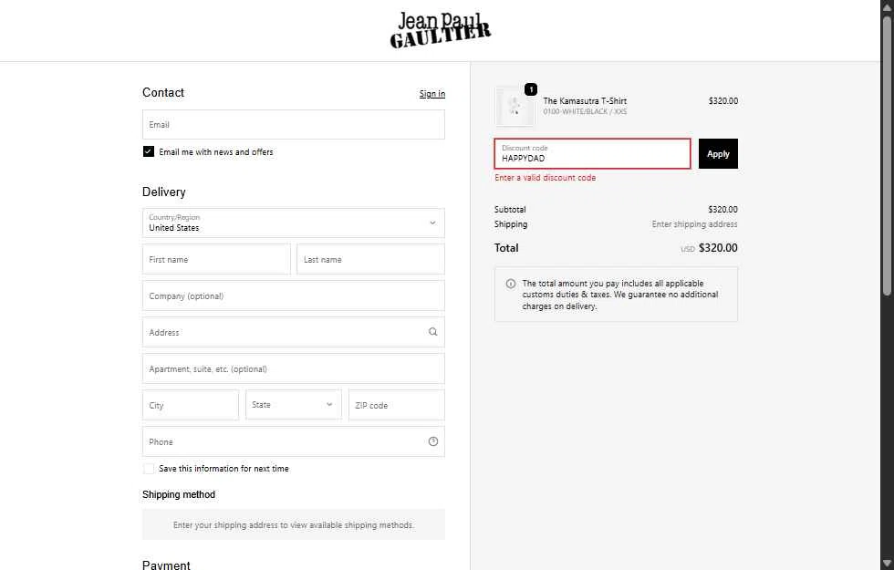Click 'Enter your shipping address to view' message
Viewport: 894px width, 570px height.
click(x=293, y=525)
